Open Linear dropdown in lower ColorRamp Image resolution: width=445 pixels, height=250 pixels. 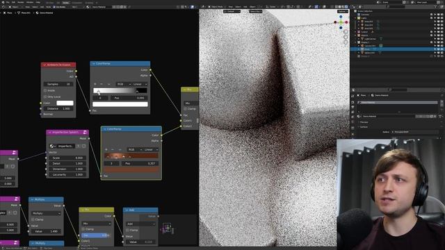(151, 149)
